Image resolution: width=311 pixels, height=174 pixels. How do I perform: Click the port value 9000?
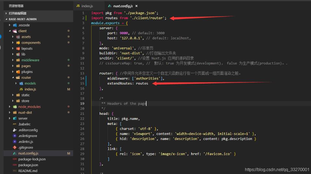pos(124,33)
